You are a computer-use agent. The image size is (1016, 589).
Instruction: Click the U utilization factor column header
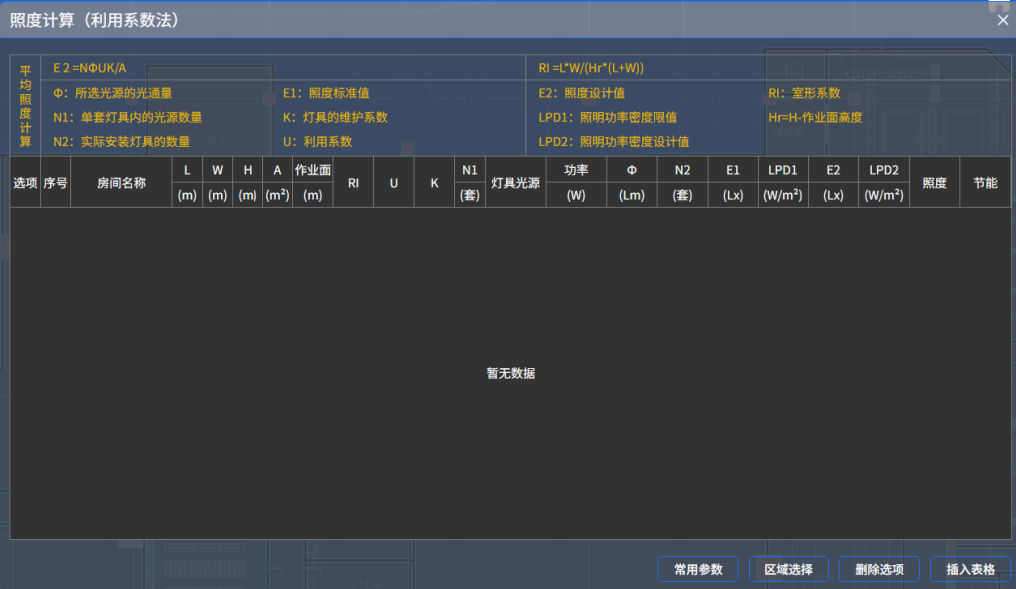[393, 183]
